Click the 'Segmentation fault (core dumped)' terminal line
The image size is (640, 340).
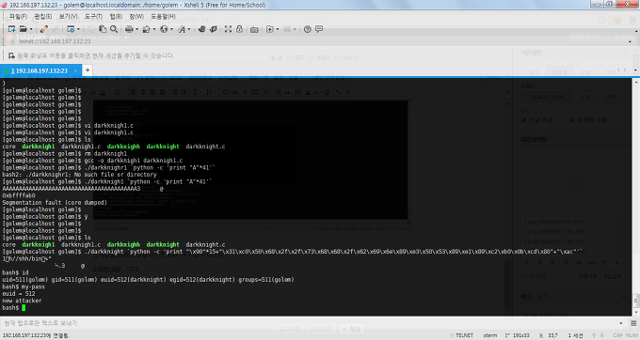(55, 202)
